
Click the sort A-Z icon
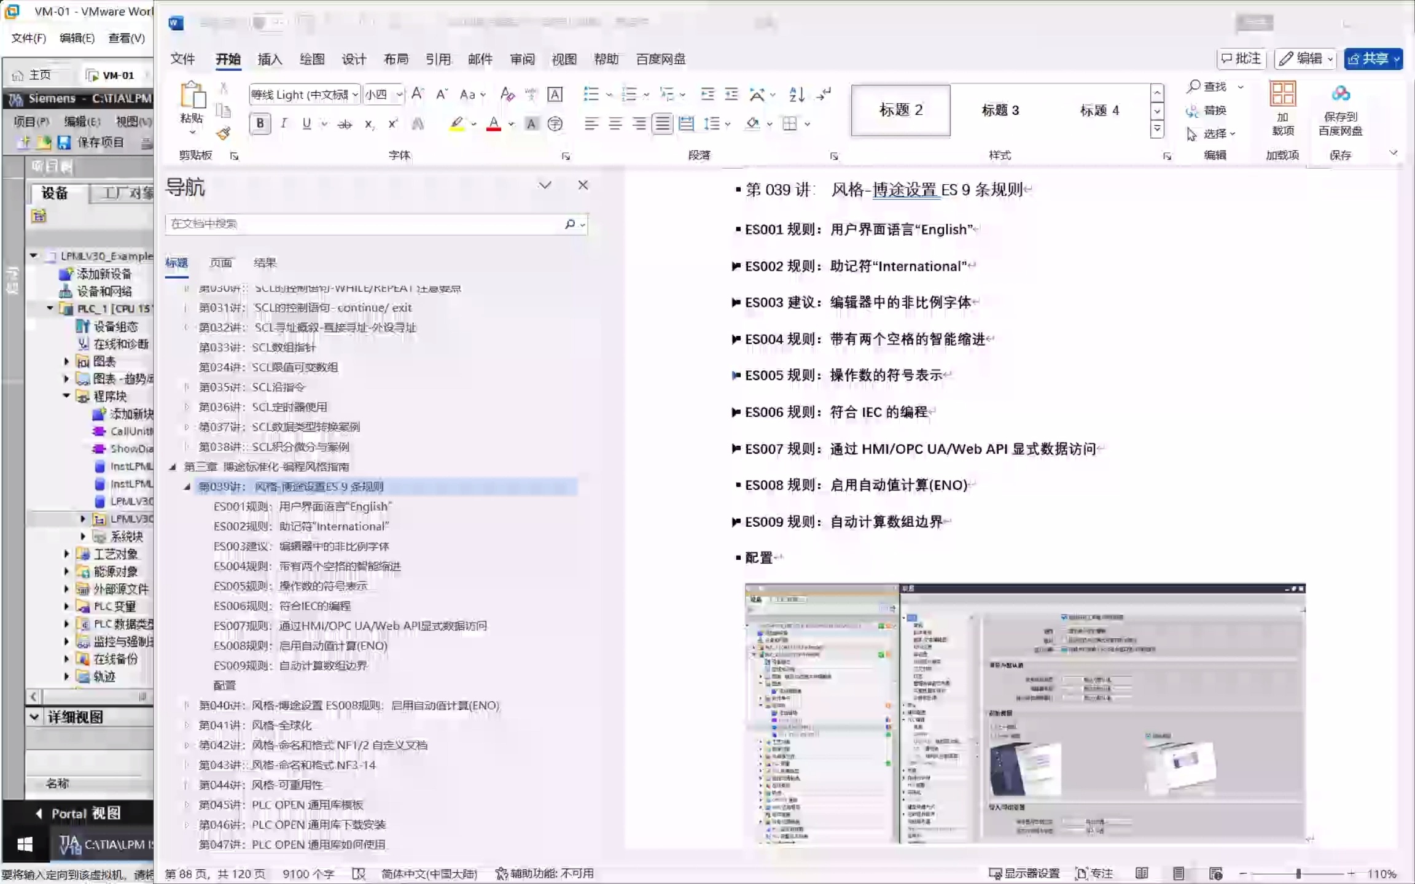797,94
